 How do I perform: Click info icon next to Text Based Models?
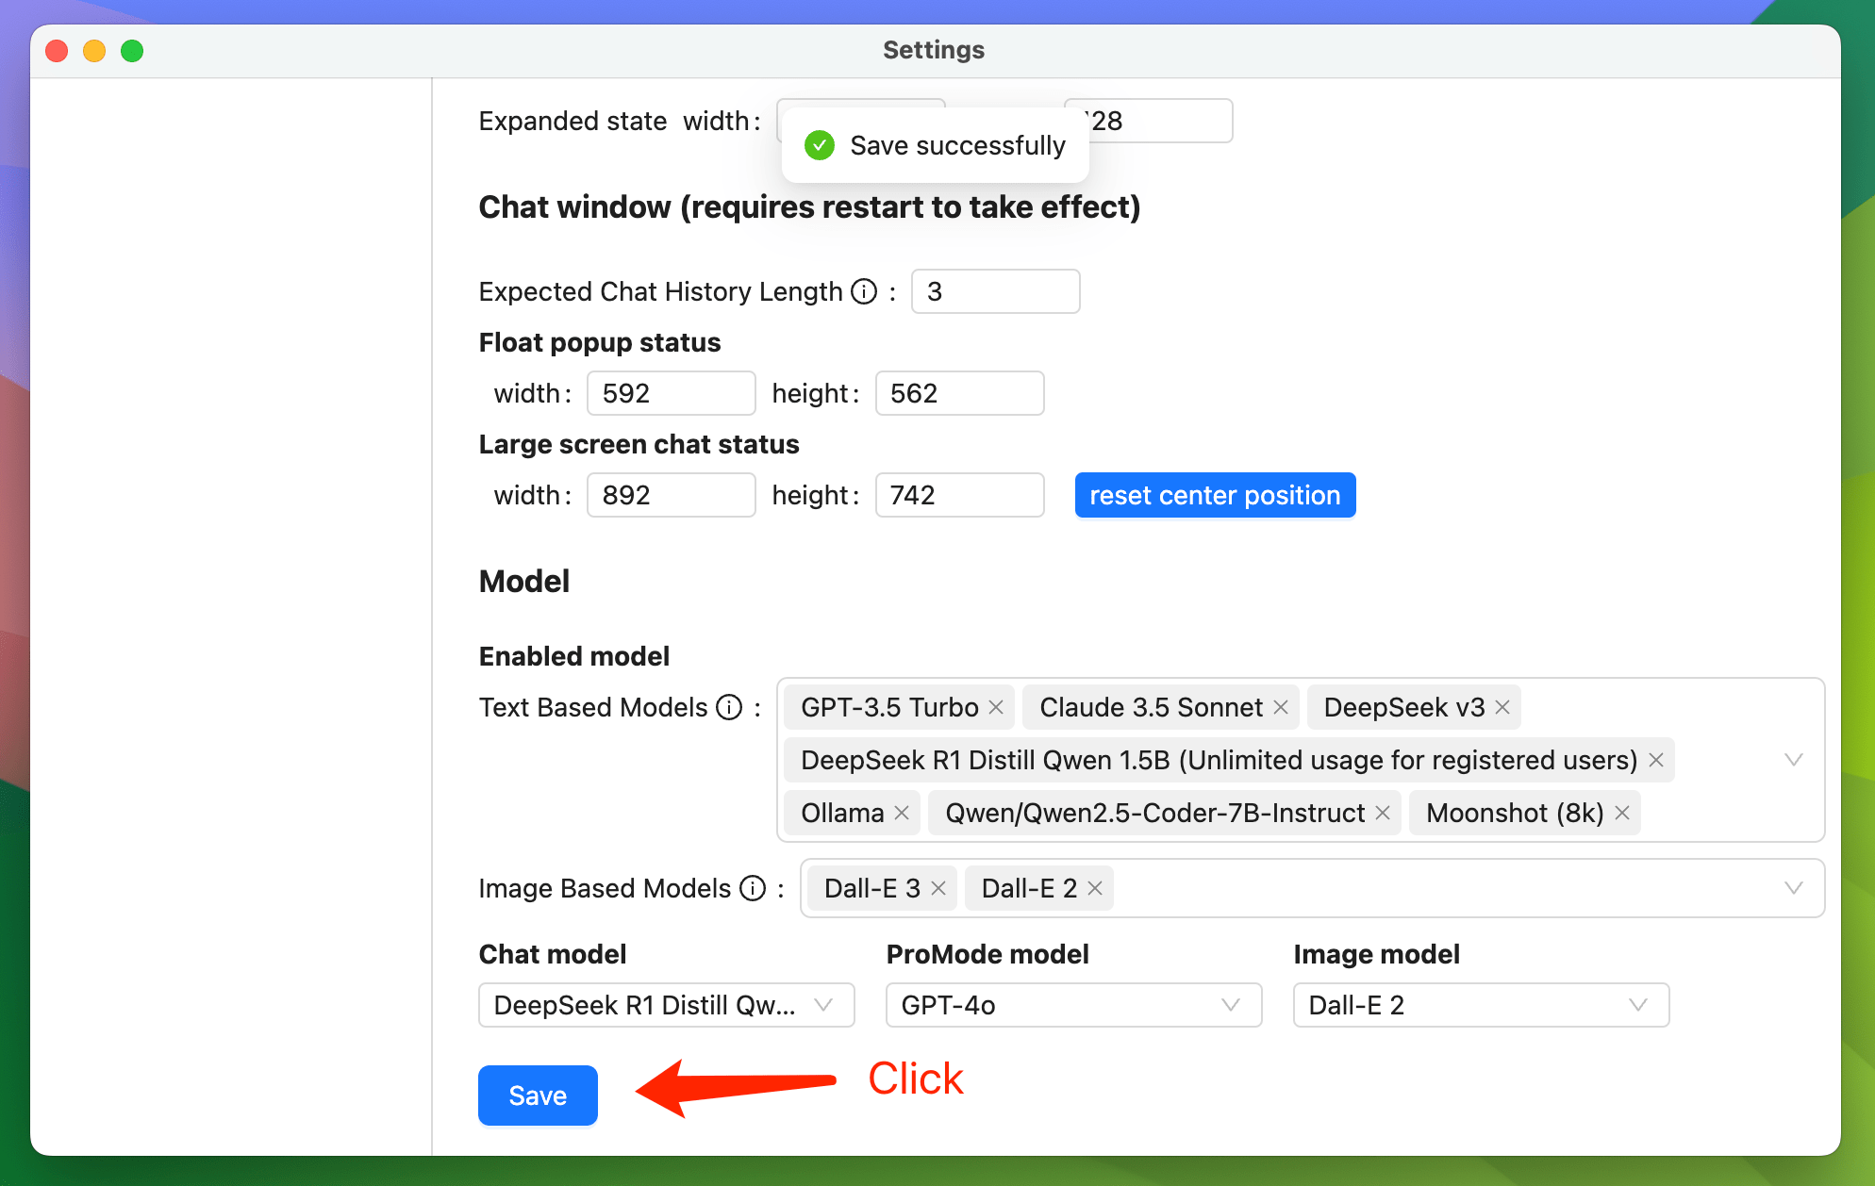(x=729, y=707)
